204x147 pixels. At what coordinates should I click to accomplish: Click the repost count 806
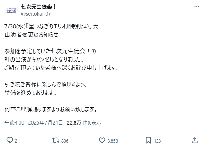click(65, 141)
